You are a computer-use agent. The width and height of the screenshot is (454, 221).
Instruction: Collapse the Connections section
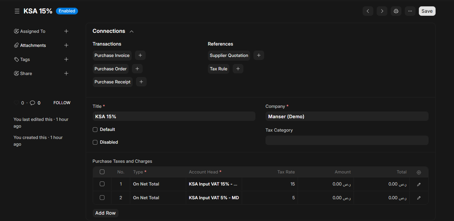pos(132,31)
